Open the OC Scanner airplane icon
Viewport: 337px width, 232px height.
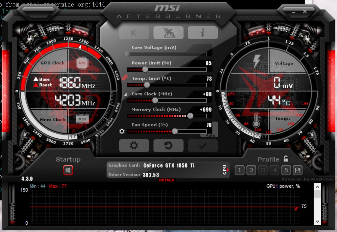coord(168,33)
